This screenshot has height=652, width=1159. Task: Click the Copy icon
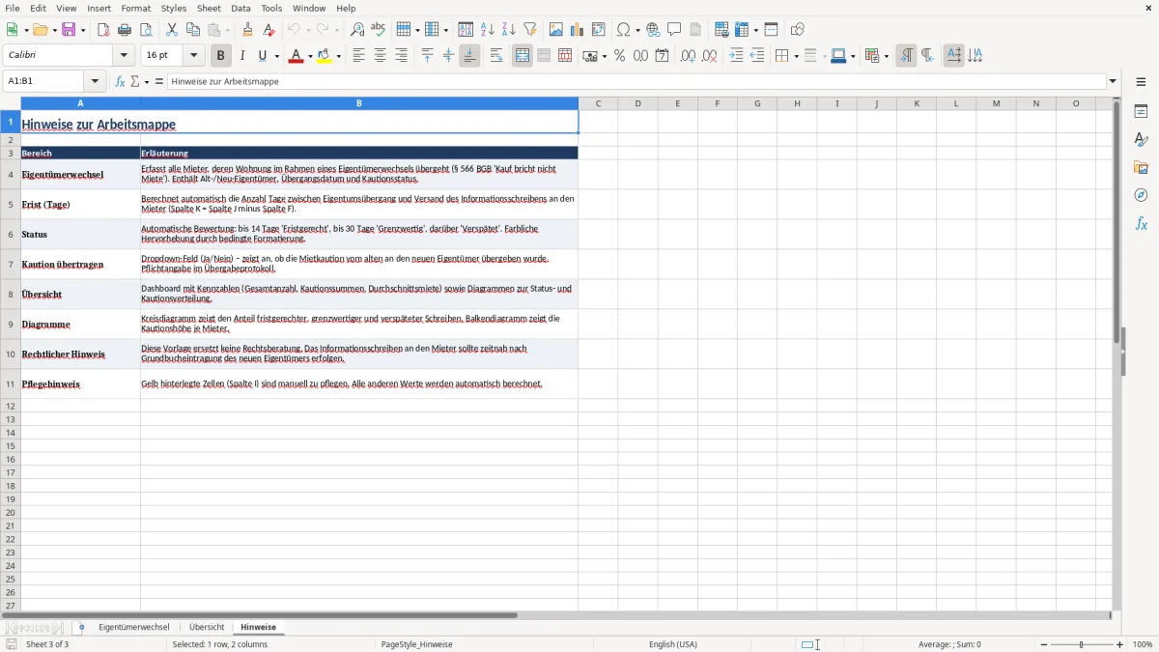(193, 30)
